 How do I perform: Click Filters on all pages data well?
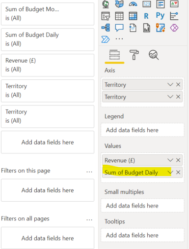tap(48, 238)
